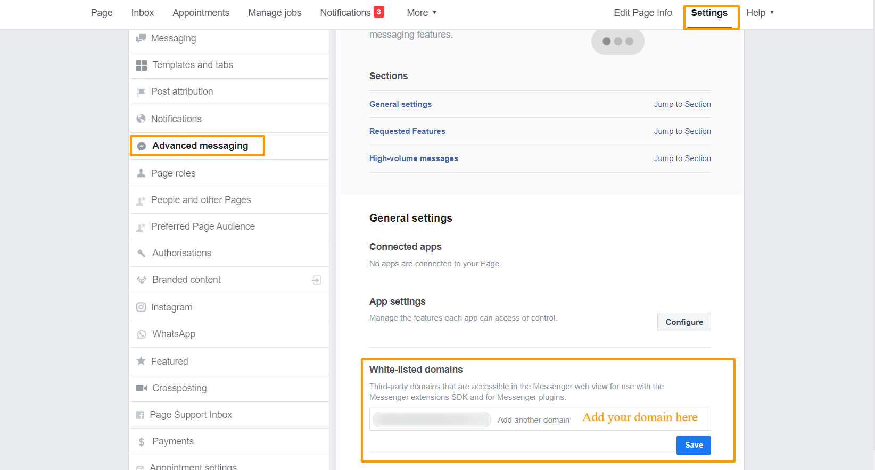Open the General settings section link
Viewport: 875px width, 470px height.
pyautogui.click(x=400, y=104)
